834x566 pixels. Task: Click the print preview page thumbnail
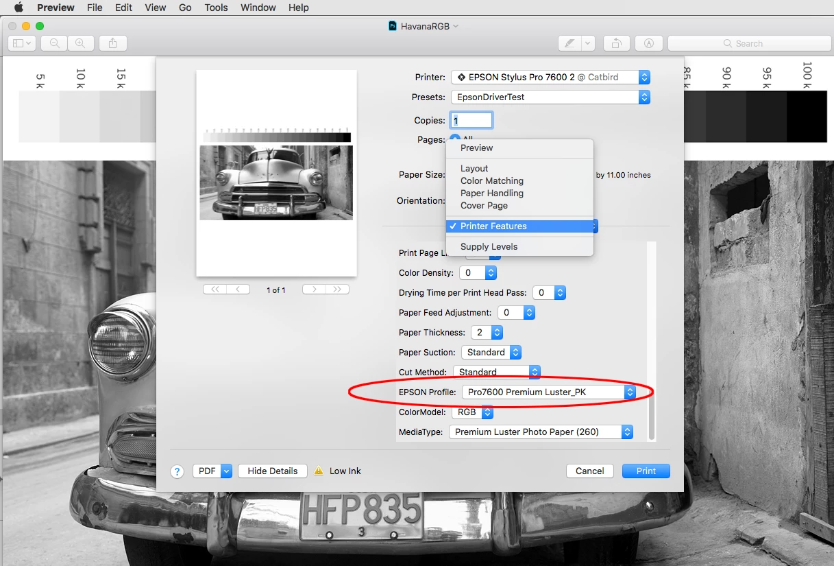click(276, 173)
